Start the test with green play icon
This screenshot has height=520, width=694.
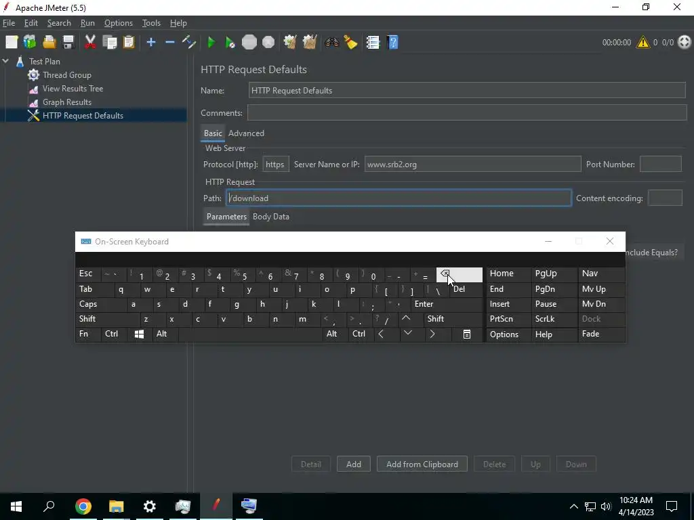pos(211,43)
